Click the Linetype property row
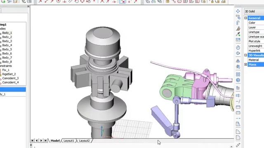This screenshot has width=264, height=148. pyautogui.click(x=256, y=32)
